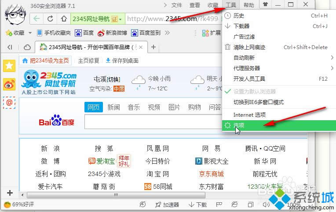This screenshot has width=336, height=212.
Task: Choose Internet 选项 menu entry
Action: [x=279, y=115]
